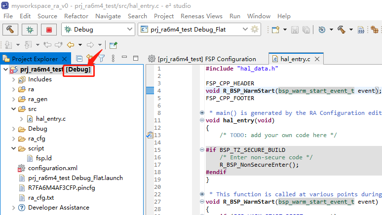This screenshot has height=215, width=382.
Task: Click the Next Annotation toolbar icon
Action: 8,45
